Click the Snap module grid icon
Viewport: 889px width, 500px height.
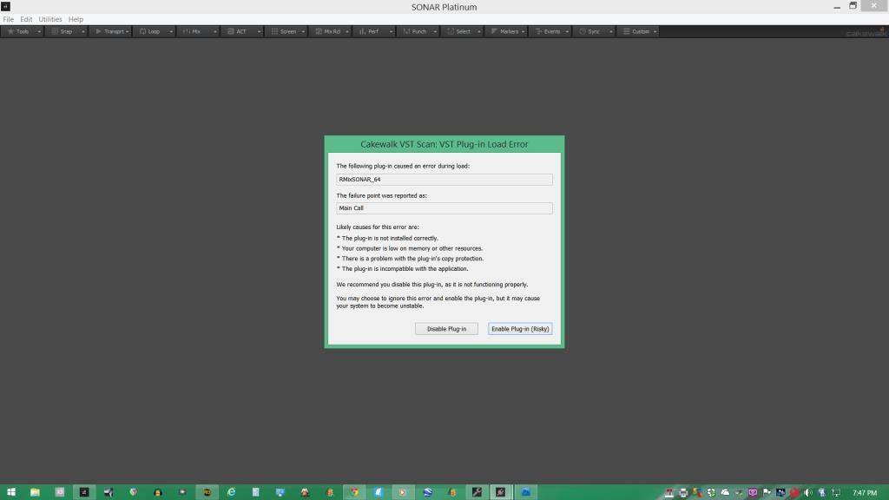55,31
